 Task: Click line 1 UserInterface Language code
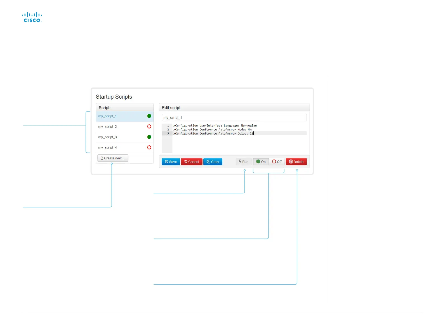tap(215, 126)
